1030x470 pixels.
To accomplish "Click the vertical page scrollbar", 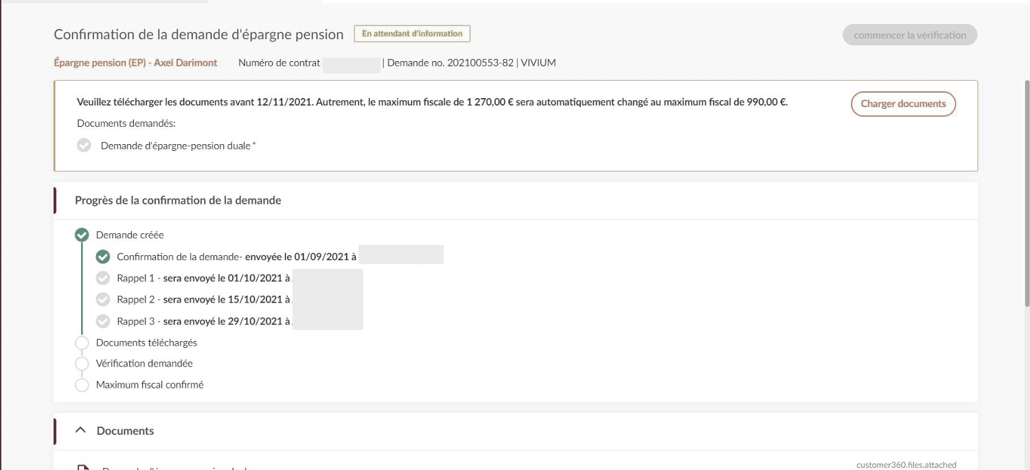I will (x=1027, y=192).
